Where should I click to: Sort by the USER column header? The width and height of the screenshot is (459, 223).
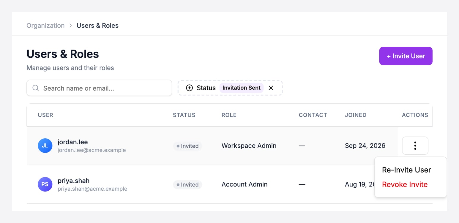pyautogui.click(x=45, y=115)
